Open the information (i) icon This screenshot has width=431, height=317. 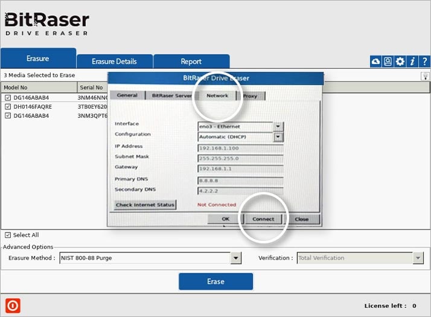pos(412,62)
